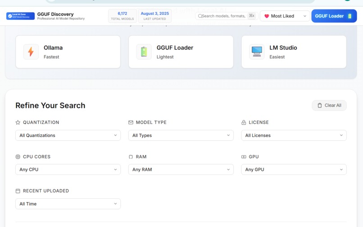Select the GGUF Loader Lightest card
Screen dimensions: 363x227
point(181,52)
